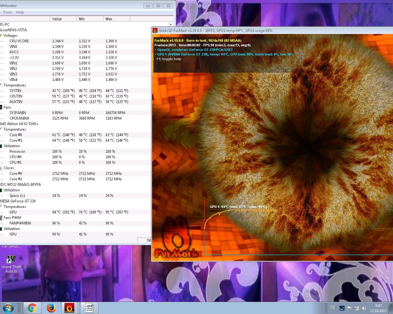The image size is (393, 314).
Task: Open the Tools menu in HWMonitor
Action: click(x=7, y=12)
